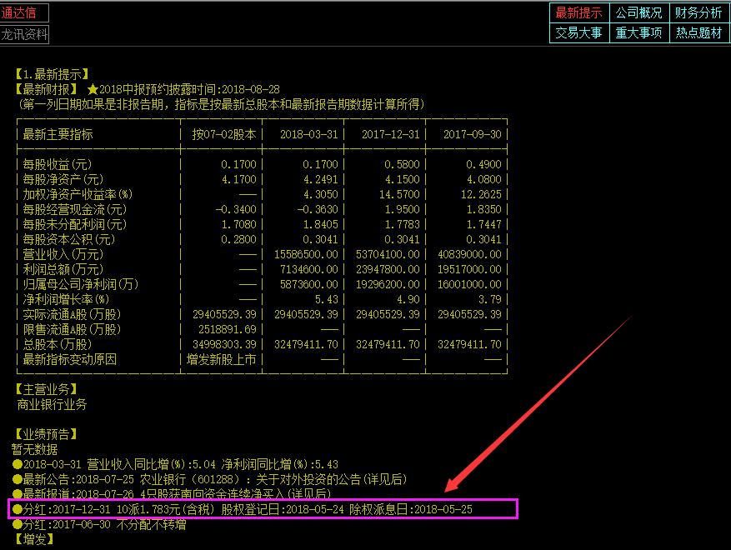Image resolution: width=731 pixels, height=550 pixels.
Task: Click the 利润总额(万元) row label
Action: (x=63, y=269)
